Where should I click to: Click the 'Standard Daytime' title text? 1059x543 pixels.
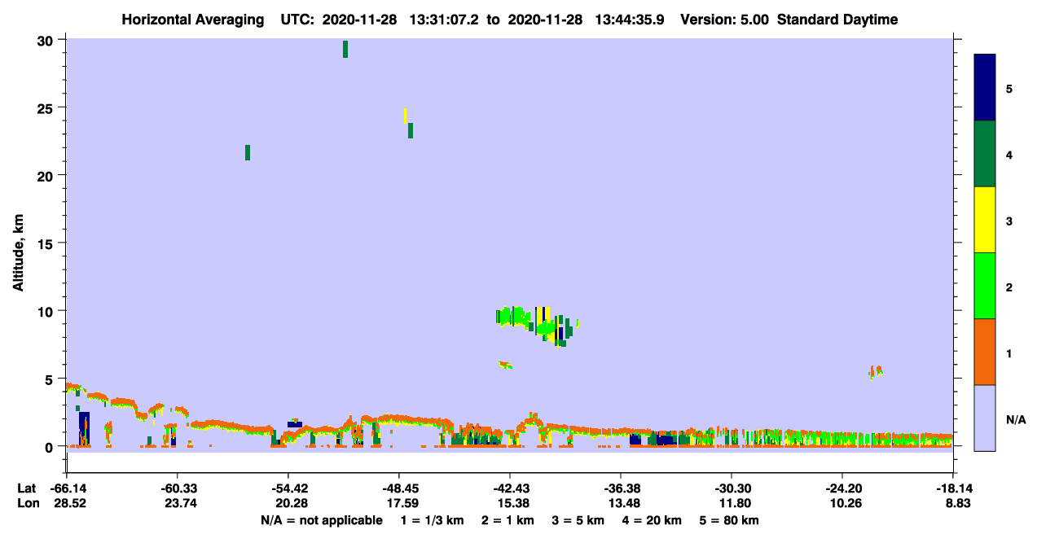[837, 20]
